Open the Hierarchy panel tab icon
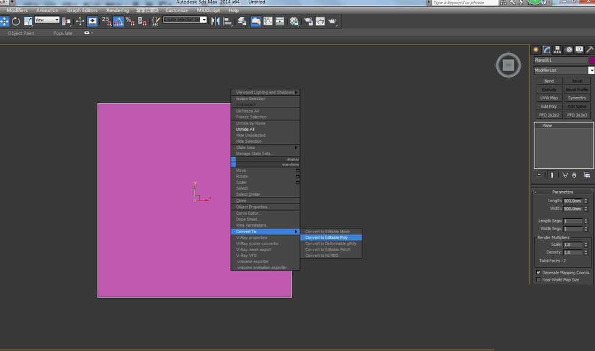Screen dimensions: 595x351 tap(558, 49)
